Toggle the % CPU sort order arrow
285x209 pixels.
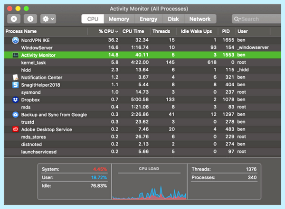point(117,32)
